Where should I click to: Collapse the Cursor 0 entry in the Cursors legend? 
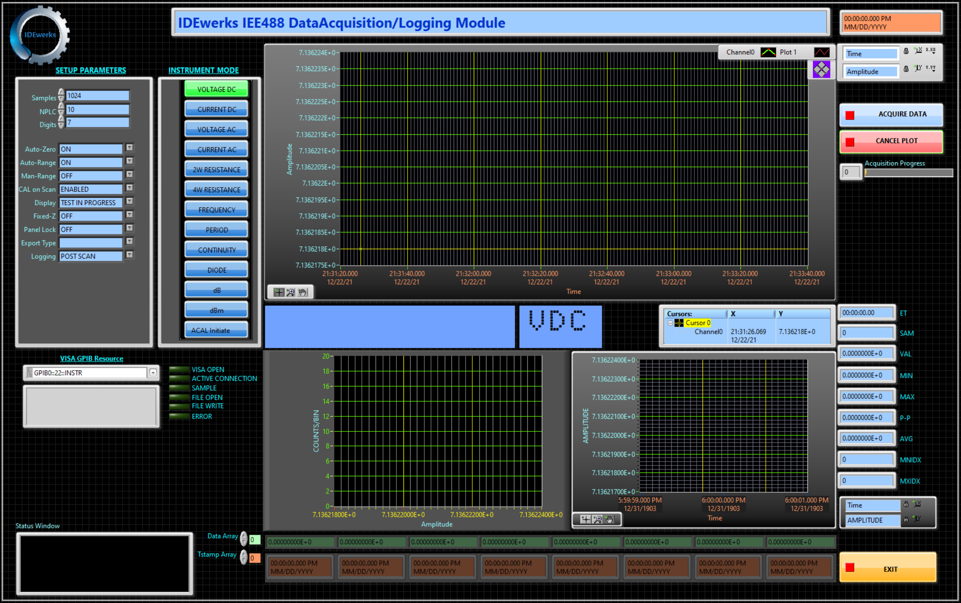pos(671,323)
